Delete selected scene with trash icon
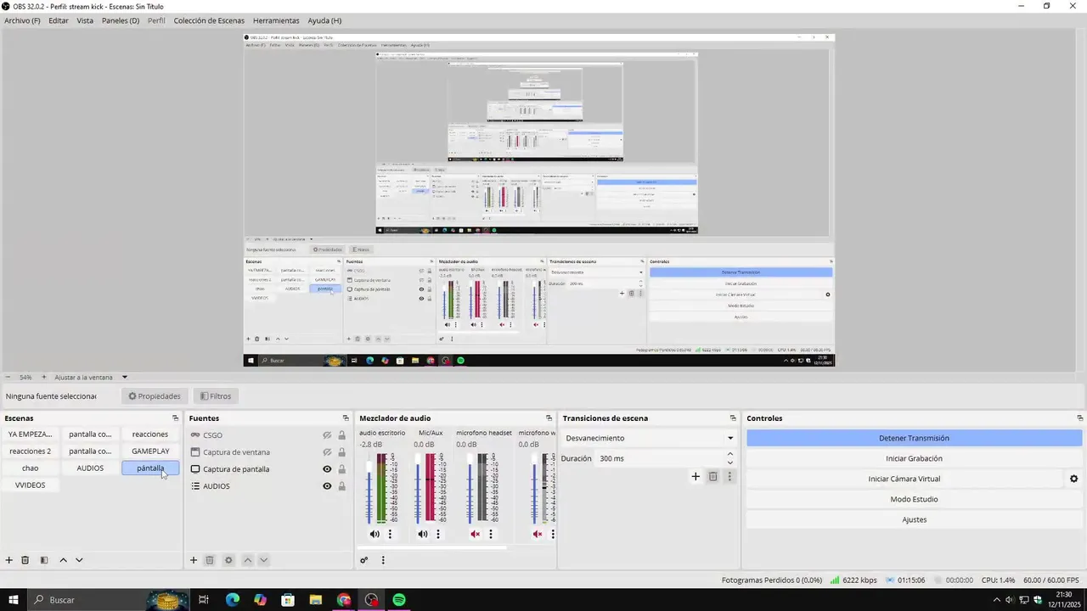Image resolution: width=1087 pixels, height=611 pixels. (25, 560)
